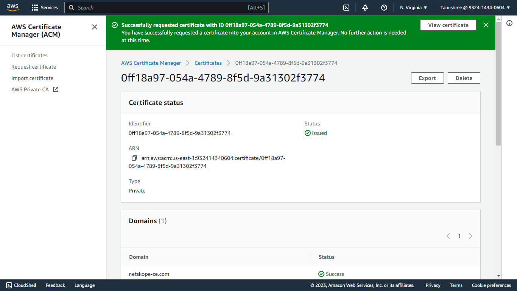Open List certificates in sidebar
The height and width of the screenshot is (291, 517).
pos(30,55)
